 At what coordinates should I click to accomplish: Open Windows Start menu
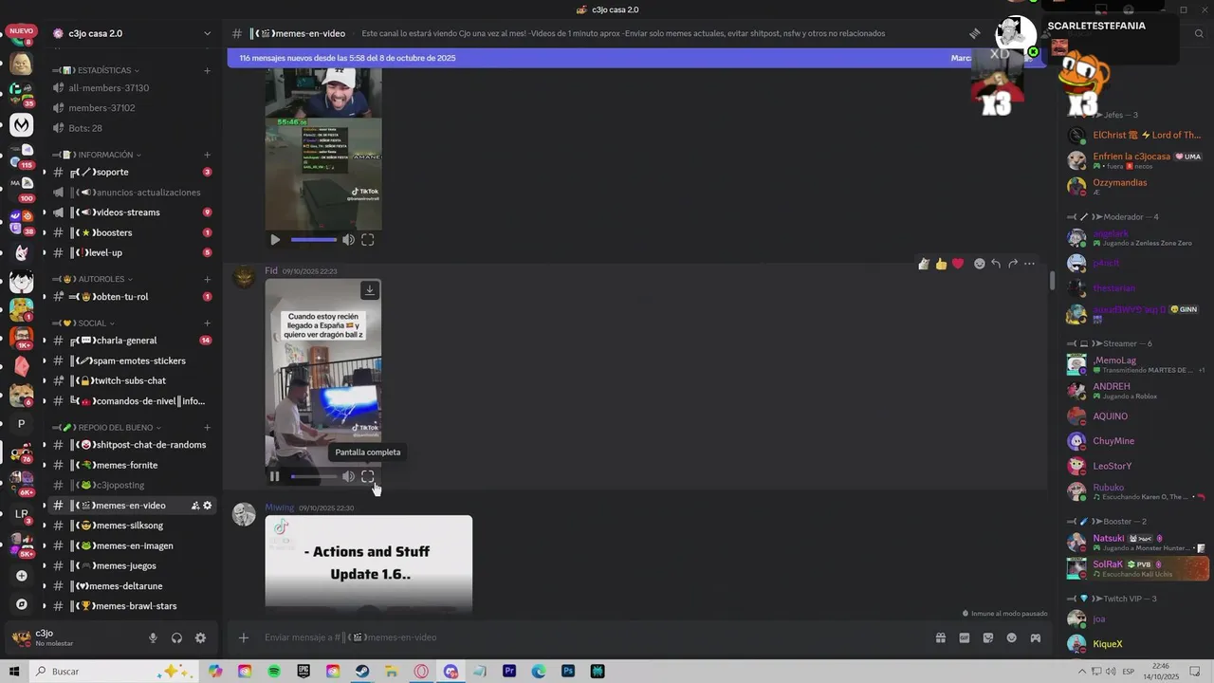14,672
